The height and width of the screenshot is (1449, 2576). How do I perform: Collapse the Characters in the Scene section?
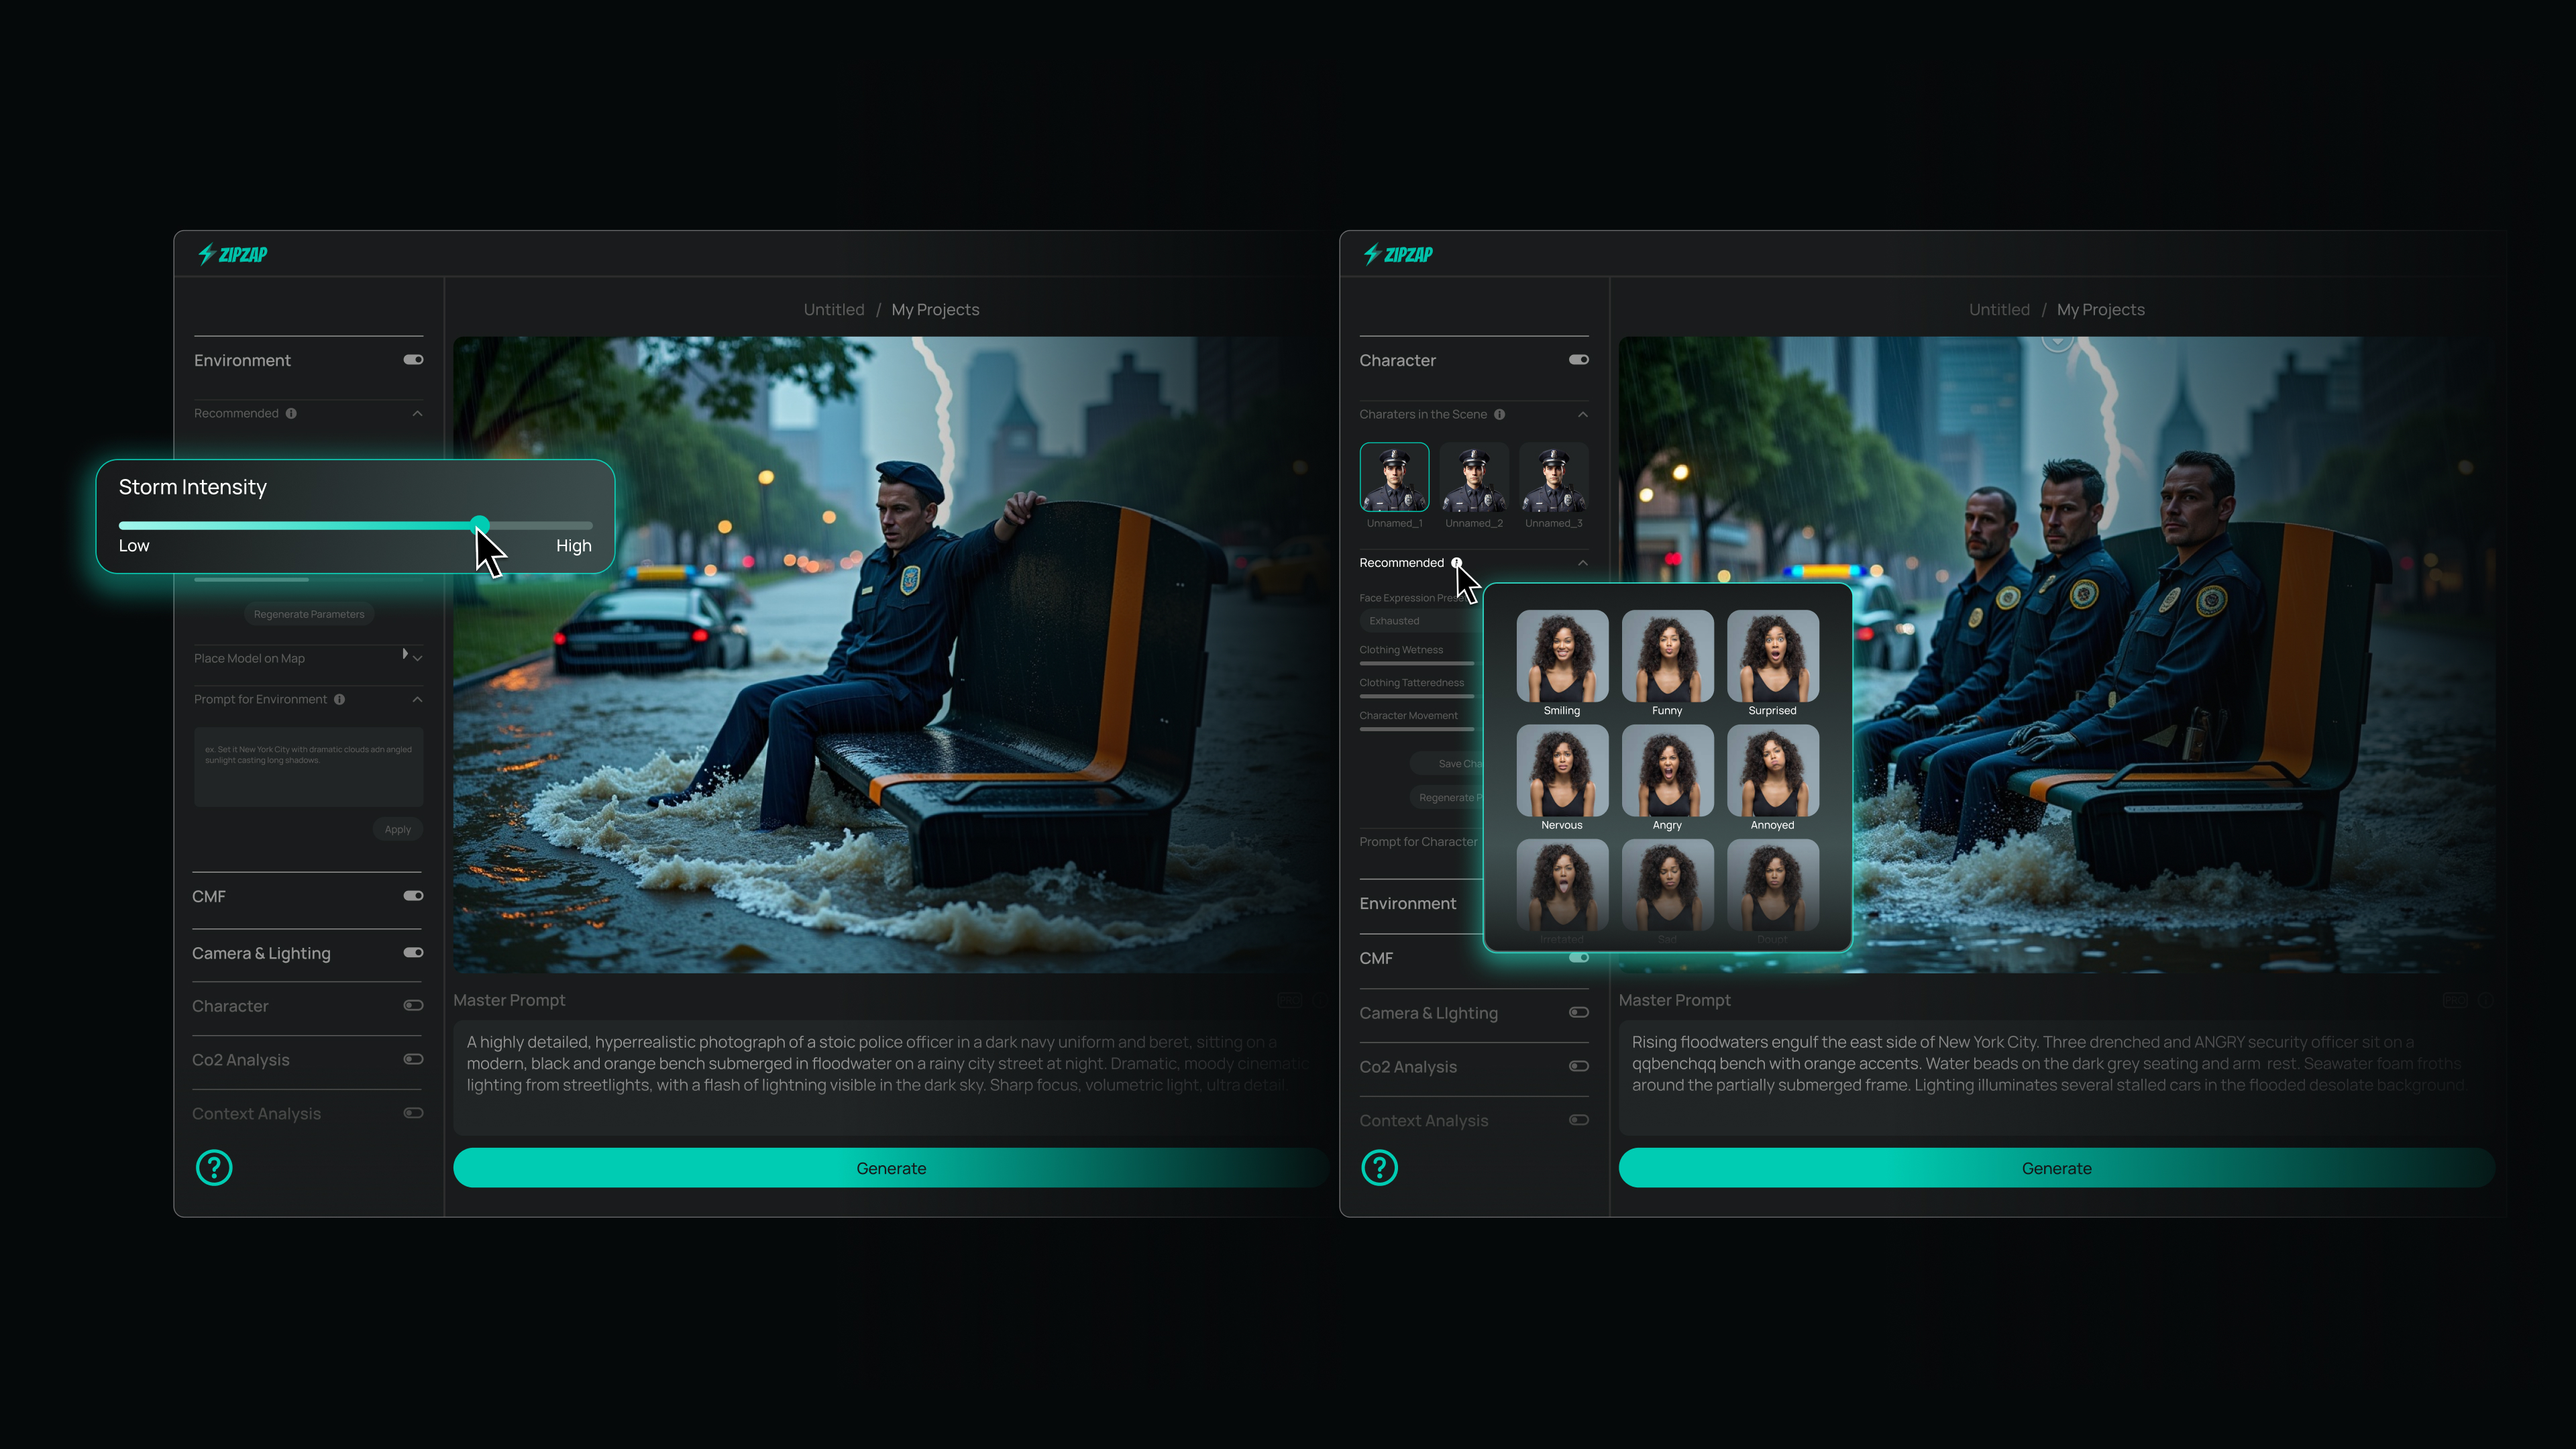1582,414
